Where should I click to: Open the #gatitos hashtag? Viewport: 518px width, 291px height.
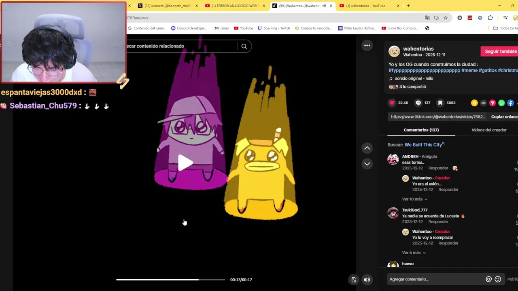(x=488, y=70)
